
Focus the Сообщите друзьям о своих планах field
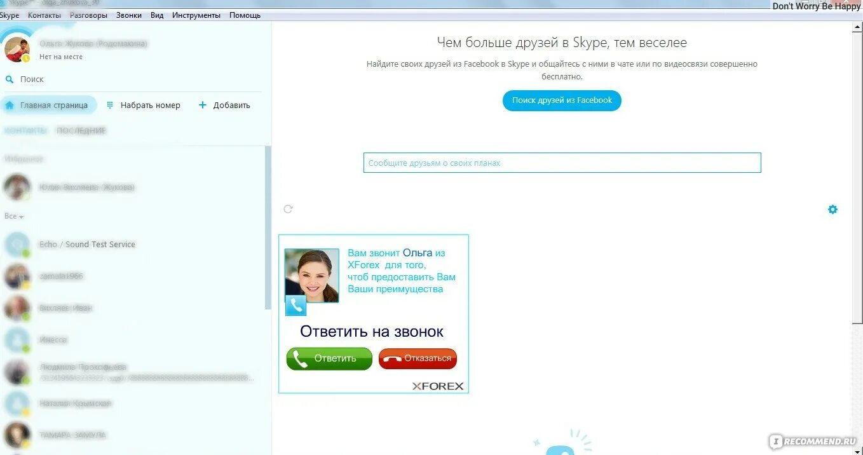coord(562,163)
